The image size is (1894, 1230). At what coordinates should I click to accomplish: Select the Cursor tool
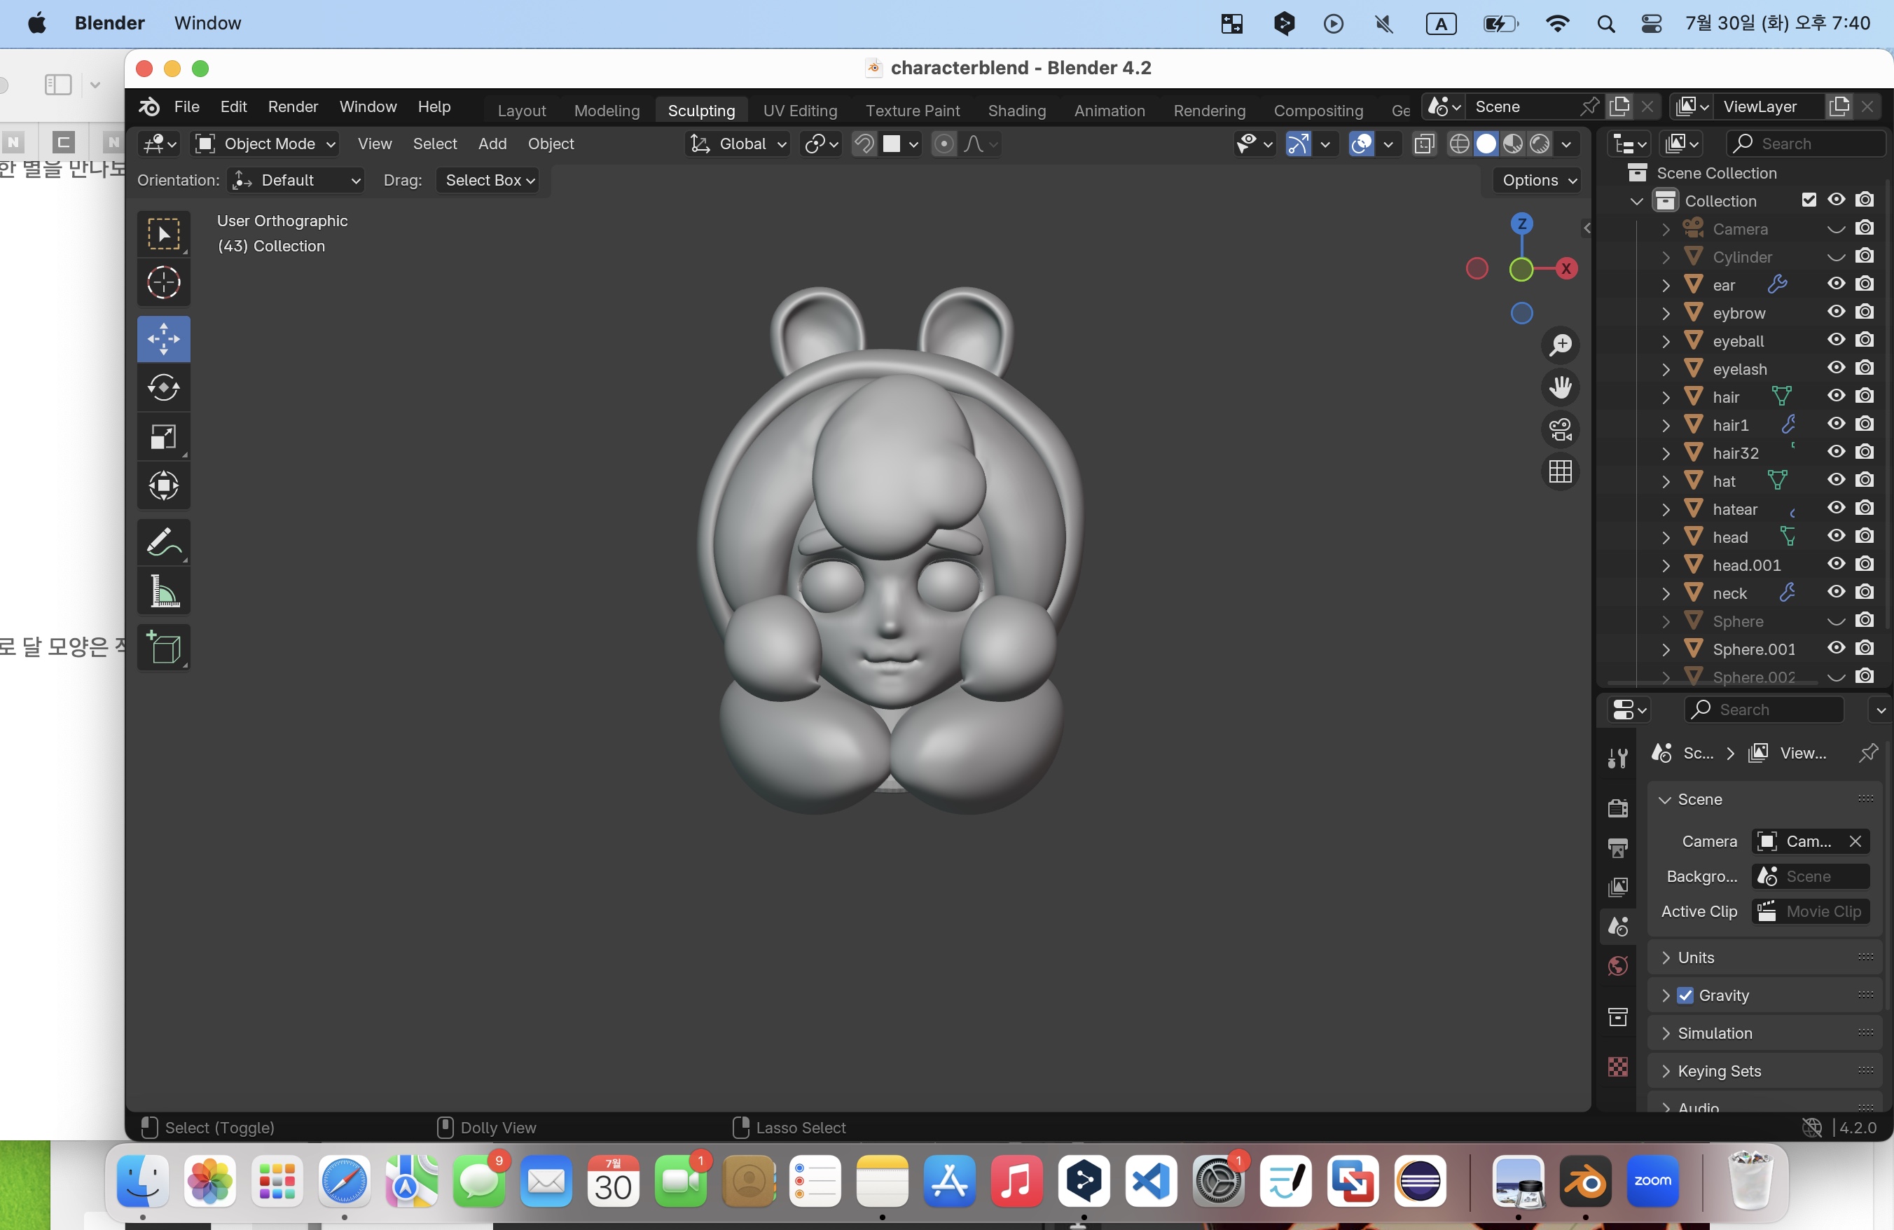click(163, 282)
